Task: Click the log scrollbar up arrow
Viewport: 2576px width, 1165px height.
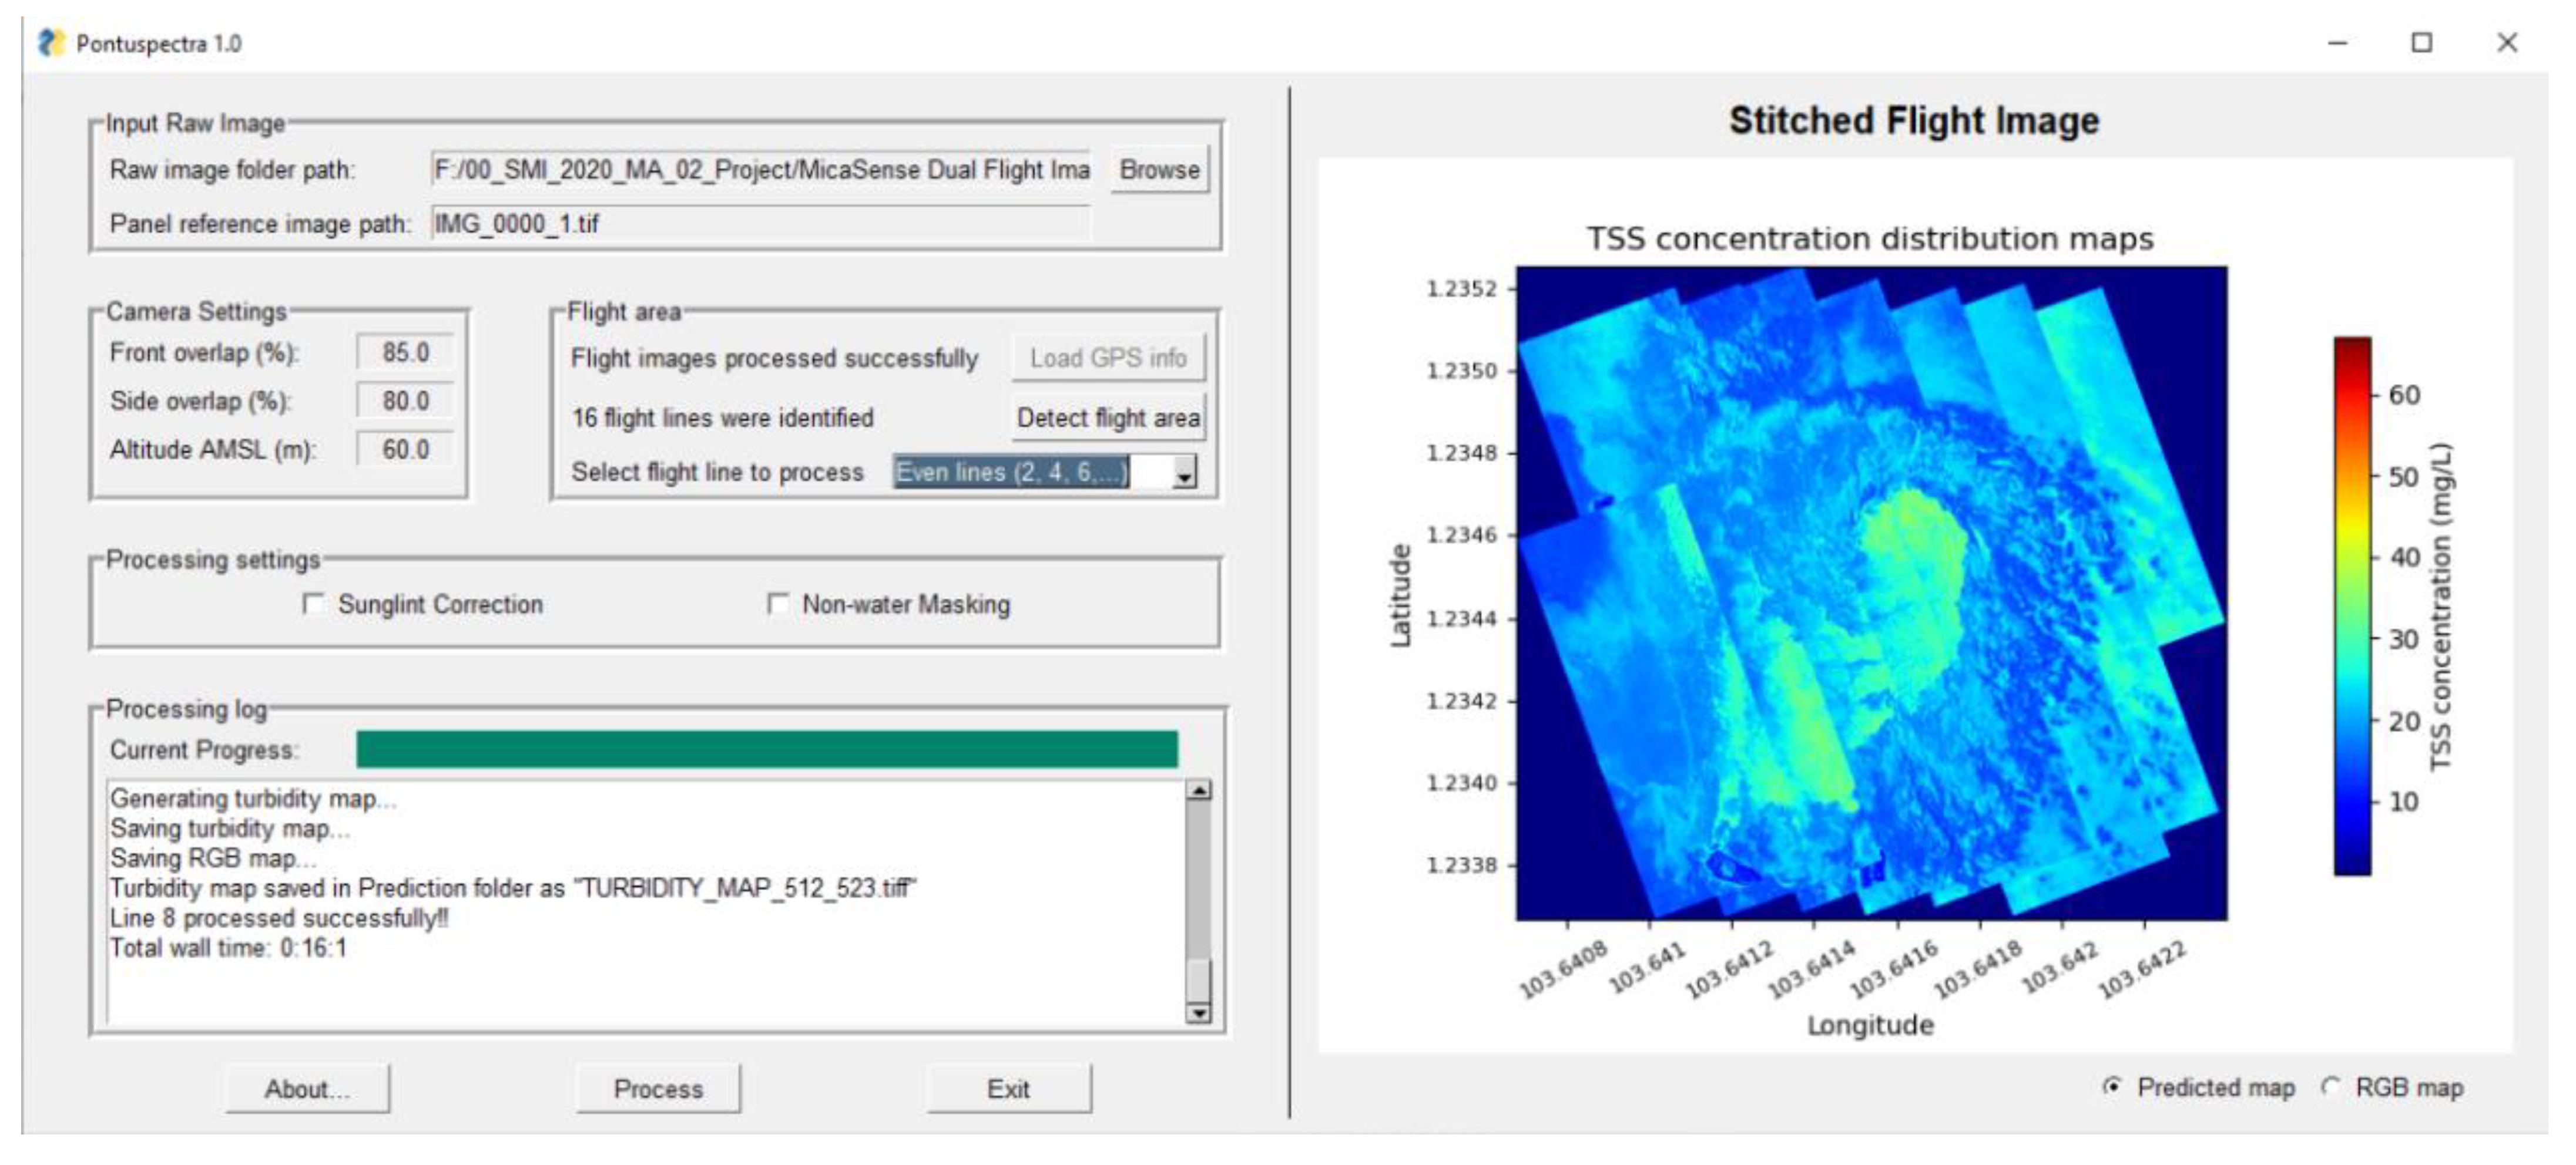Action: pyautogui.click(x=1198, y=790)
